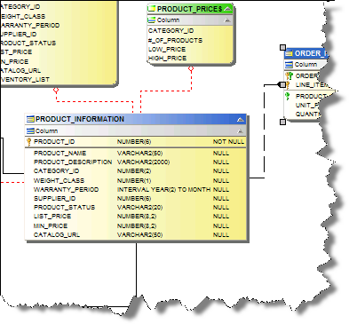Click the green foreign key icon beside PRODUCT row
Screen dimensions: 349x324
287,96
